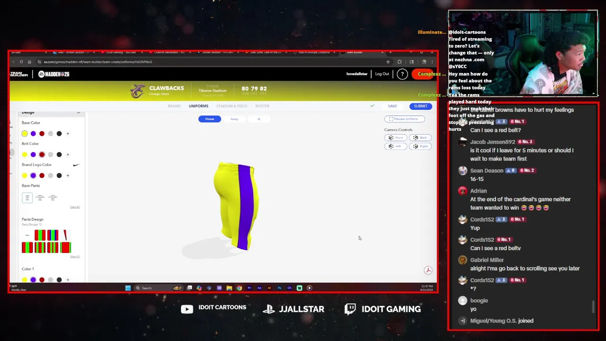Image resolution: width=606 pixels, height=341 pixels.
Task: Pick yellow Brand Logo Color swatch
Action: (25, 175)
